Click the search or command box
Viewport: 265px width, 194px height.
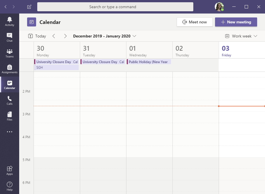point(115,7)
